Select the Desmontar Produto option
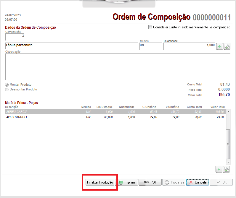This screenshot has height=198, width=236. [x=7, y=89]
